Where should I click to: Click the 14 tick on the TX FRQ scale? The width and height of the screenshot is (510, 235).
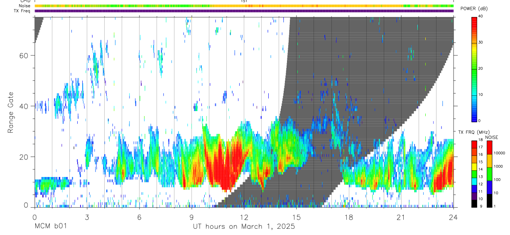click(x=481, y=170)
